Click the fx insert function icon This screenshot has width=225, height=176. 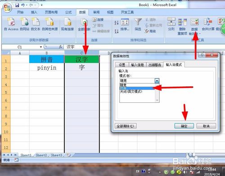click(x=60, y=47)
